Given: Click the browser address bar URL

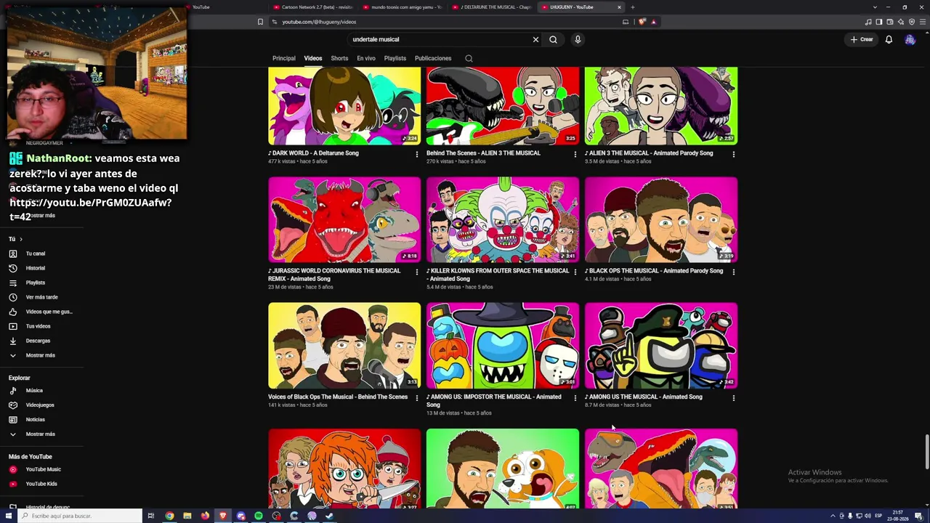Looking at the screenshot, I should pyautogui.click(x=319, y=22).
